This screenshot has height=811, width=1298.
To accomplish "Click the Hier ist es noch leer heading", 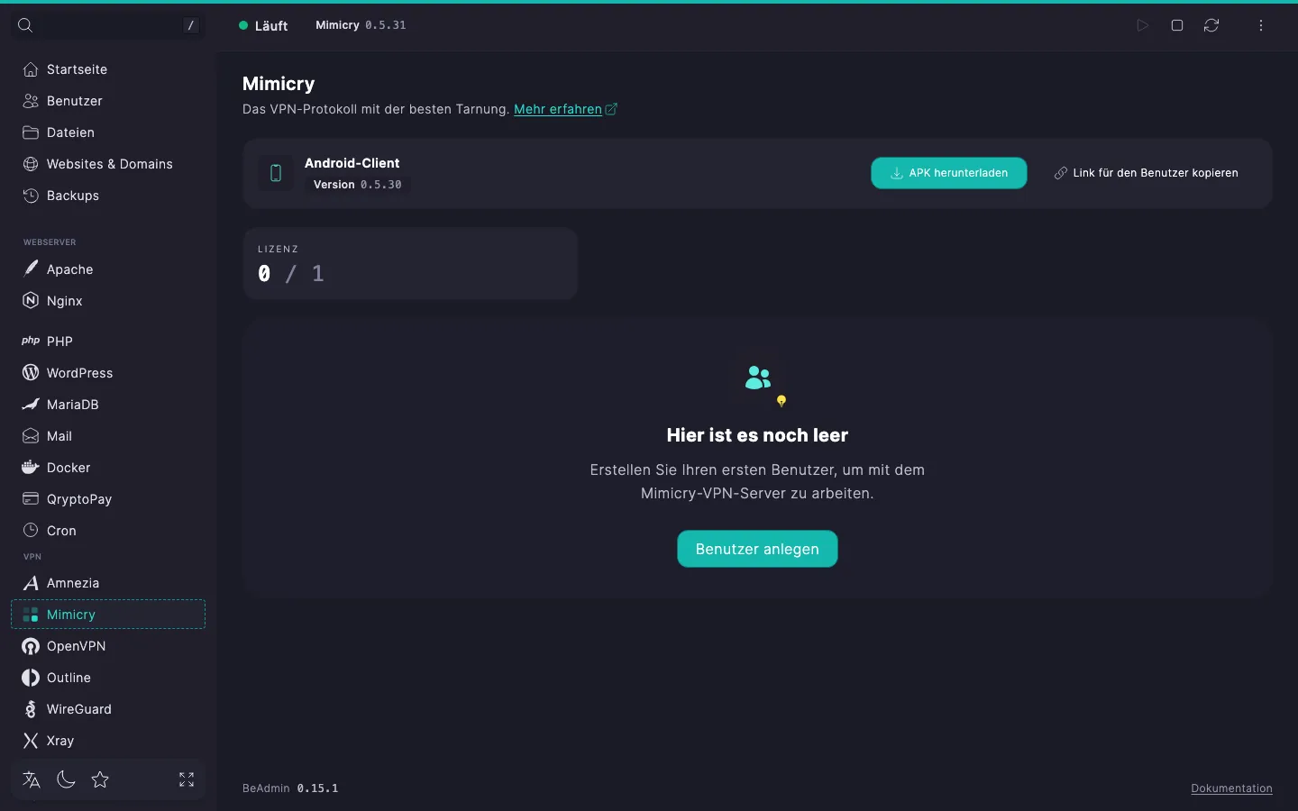I will pos(757,435).
